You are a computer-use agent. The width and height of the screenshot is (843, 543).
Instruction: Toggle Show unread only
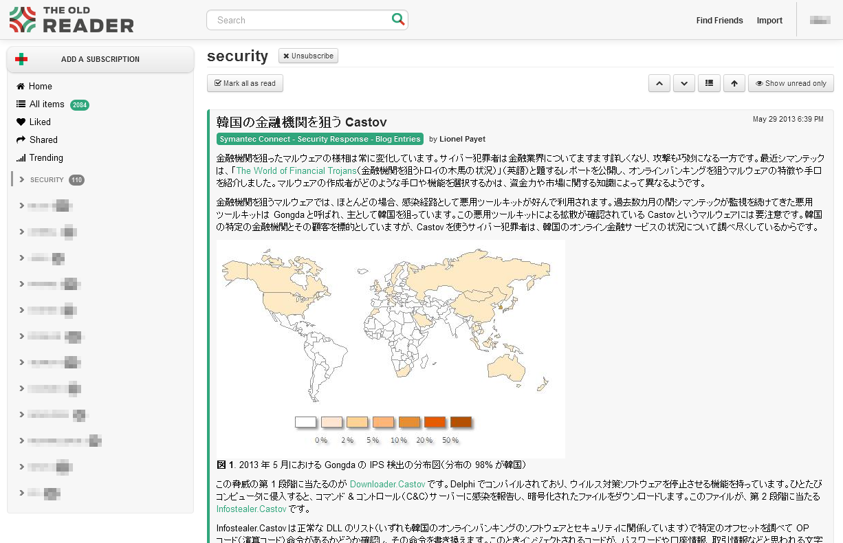click(x=791, y=83)
